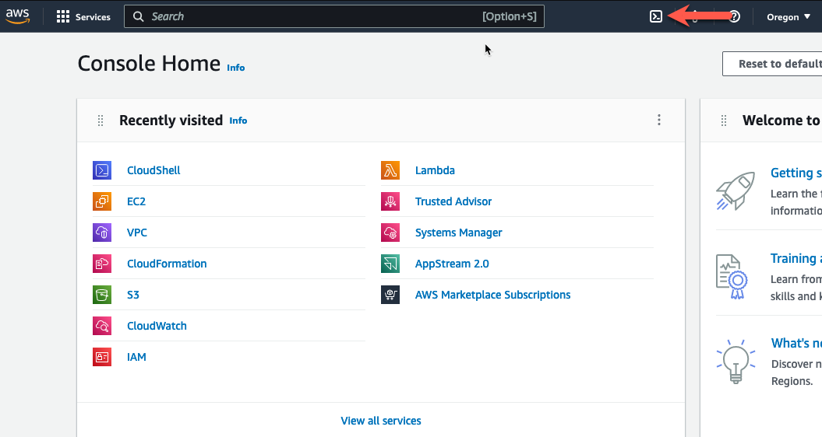Open the Services grid menu
This screenshot has height=437, width=822.
coord(83,17)
